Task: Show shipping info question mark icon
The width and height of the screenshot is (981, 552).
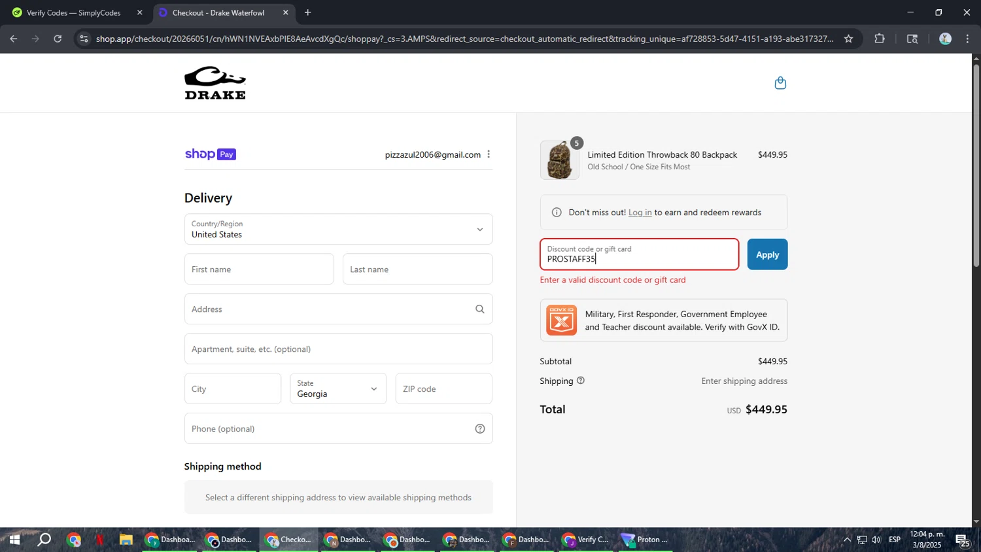Action: pyautogui.click(x=580, y=381)
